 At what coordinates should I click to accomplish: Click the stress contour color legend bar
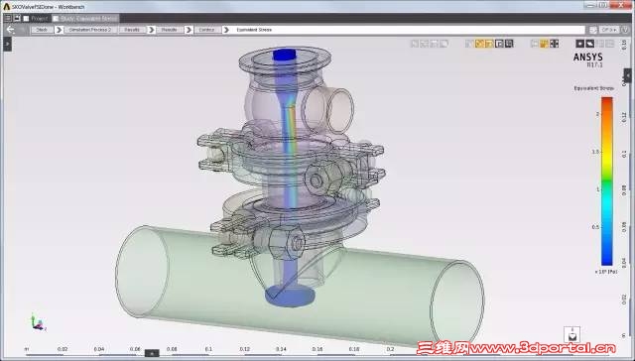pos(606,180)
